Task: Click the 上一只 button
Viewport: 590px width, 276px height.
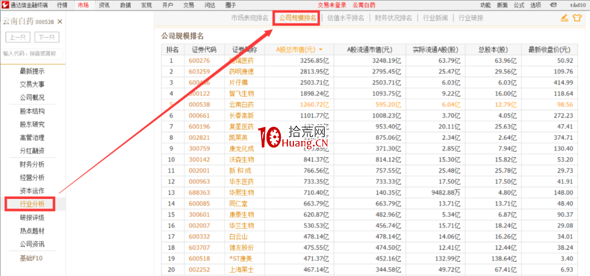Action: pos(18,37)
